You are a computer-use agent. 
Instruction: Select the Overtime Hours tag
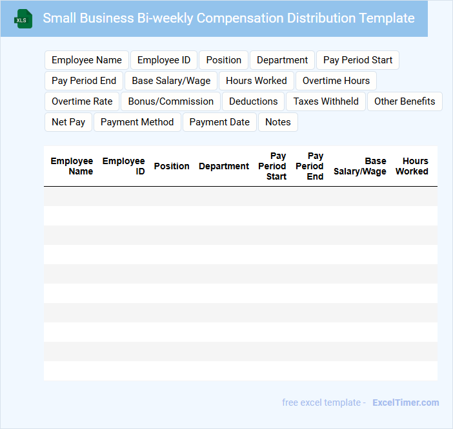(x=336, y=81)
